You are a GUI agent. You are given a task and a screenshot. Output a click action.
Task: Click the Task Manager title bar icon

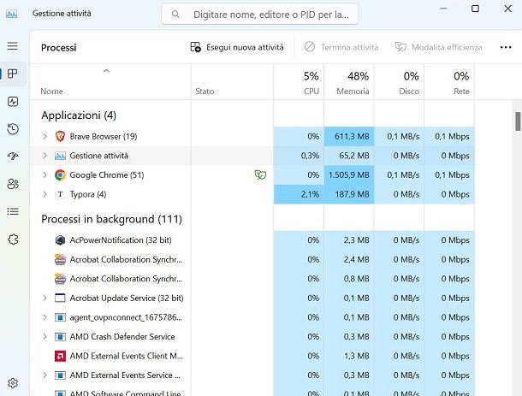click(11, 14)
